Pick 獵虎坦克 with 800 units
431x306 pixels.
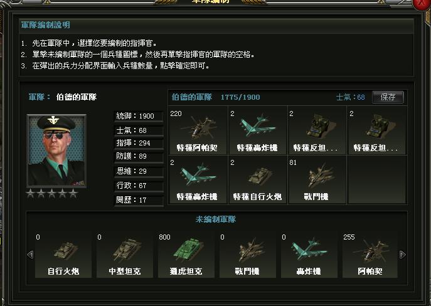click(186, 255)
